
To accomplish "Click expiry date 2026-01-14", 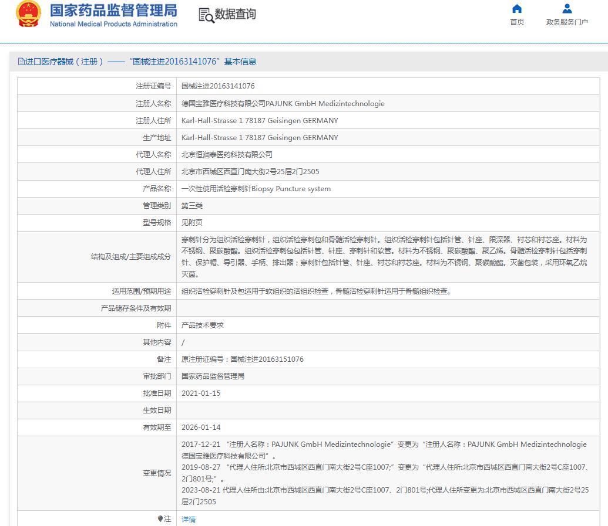I will click(201, 427).
